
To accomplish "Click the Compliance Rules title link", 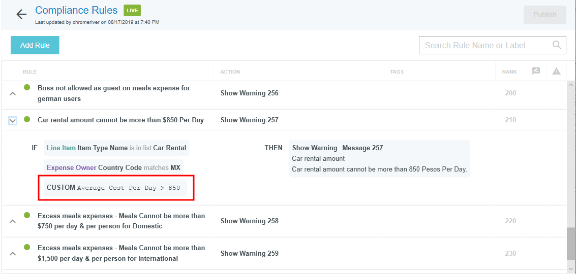I will (x=76, y=10).
